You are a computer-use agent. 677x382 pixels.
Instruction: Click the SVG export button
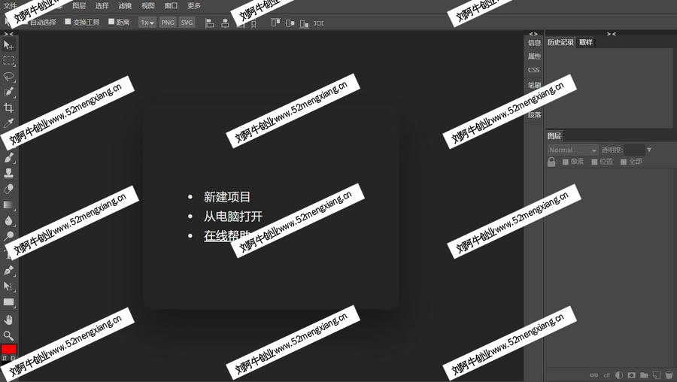pos(187,23)
